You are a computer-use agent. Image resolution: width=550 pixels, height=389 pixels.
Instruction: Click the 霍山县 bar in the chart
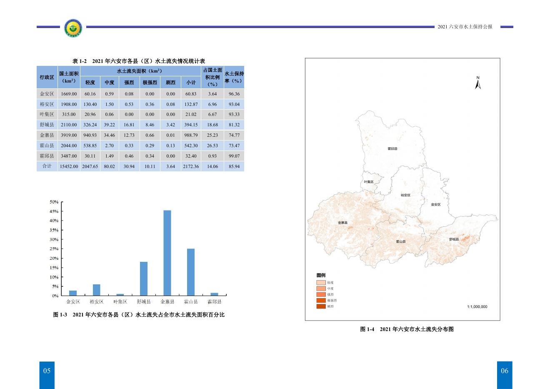point(191,272)
